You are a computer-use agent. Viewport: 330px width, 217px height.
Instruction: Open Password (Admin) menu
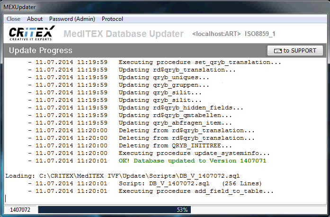[72, 19]
